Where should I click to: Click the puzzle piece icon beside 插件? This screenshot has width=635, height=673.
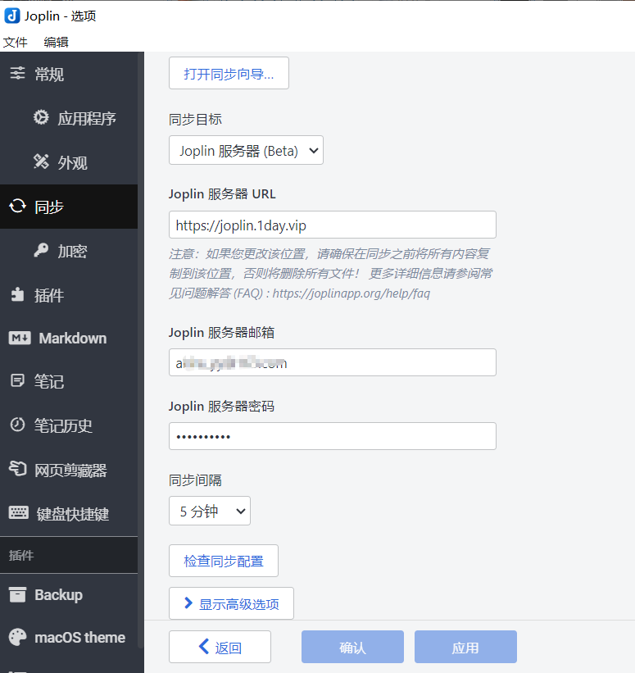click(17, 294)
